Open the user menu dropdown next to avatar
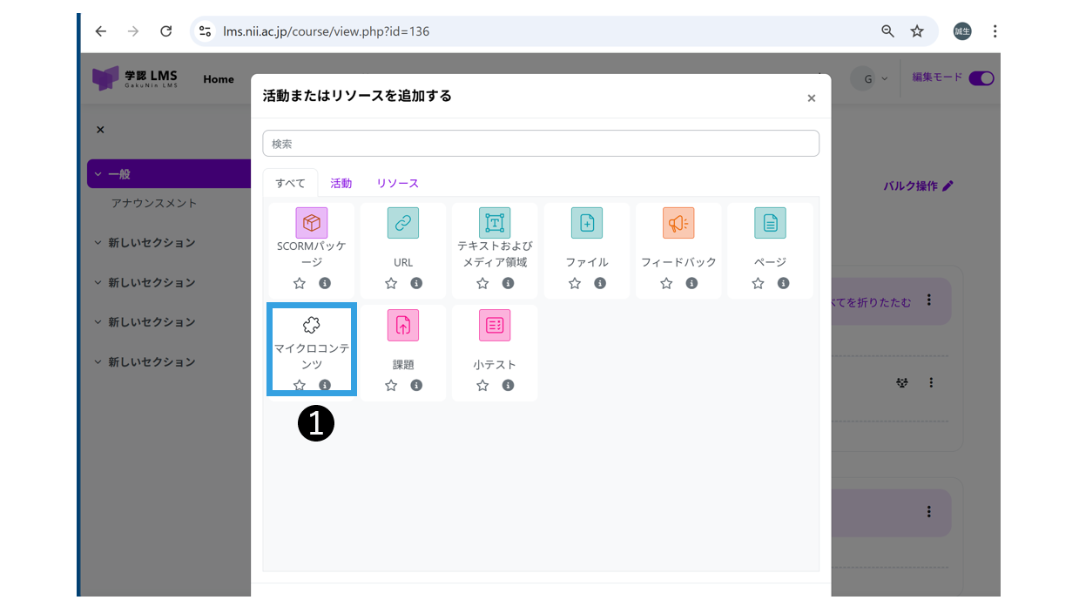The height and width of the screenshot is (600, 1079). click(884, 79)
